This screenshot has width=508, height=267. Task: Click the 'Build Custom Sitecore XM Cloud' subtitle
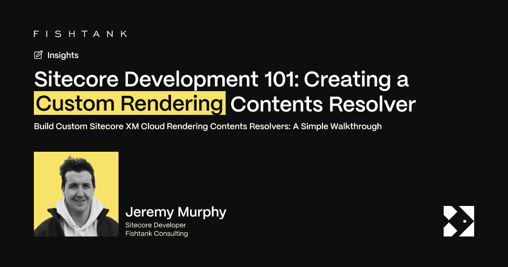[x=208, y=126]
